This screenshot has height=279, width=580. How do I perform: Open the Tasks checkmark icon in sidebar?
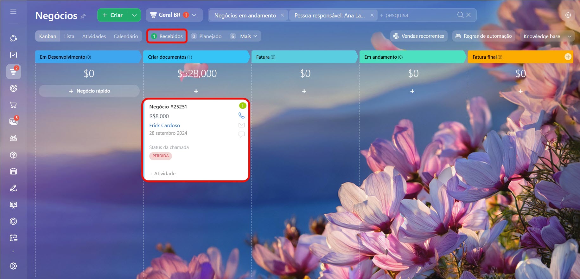[x=13, y=55]
